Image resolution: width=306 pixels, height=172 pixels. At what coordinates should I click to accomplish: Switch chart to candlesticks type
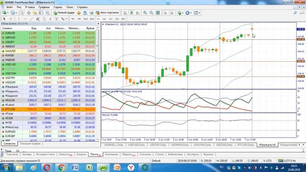tap(131, 13)
